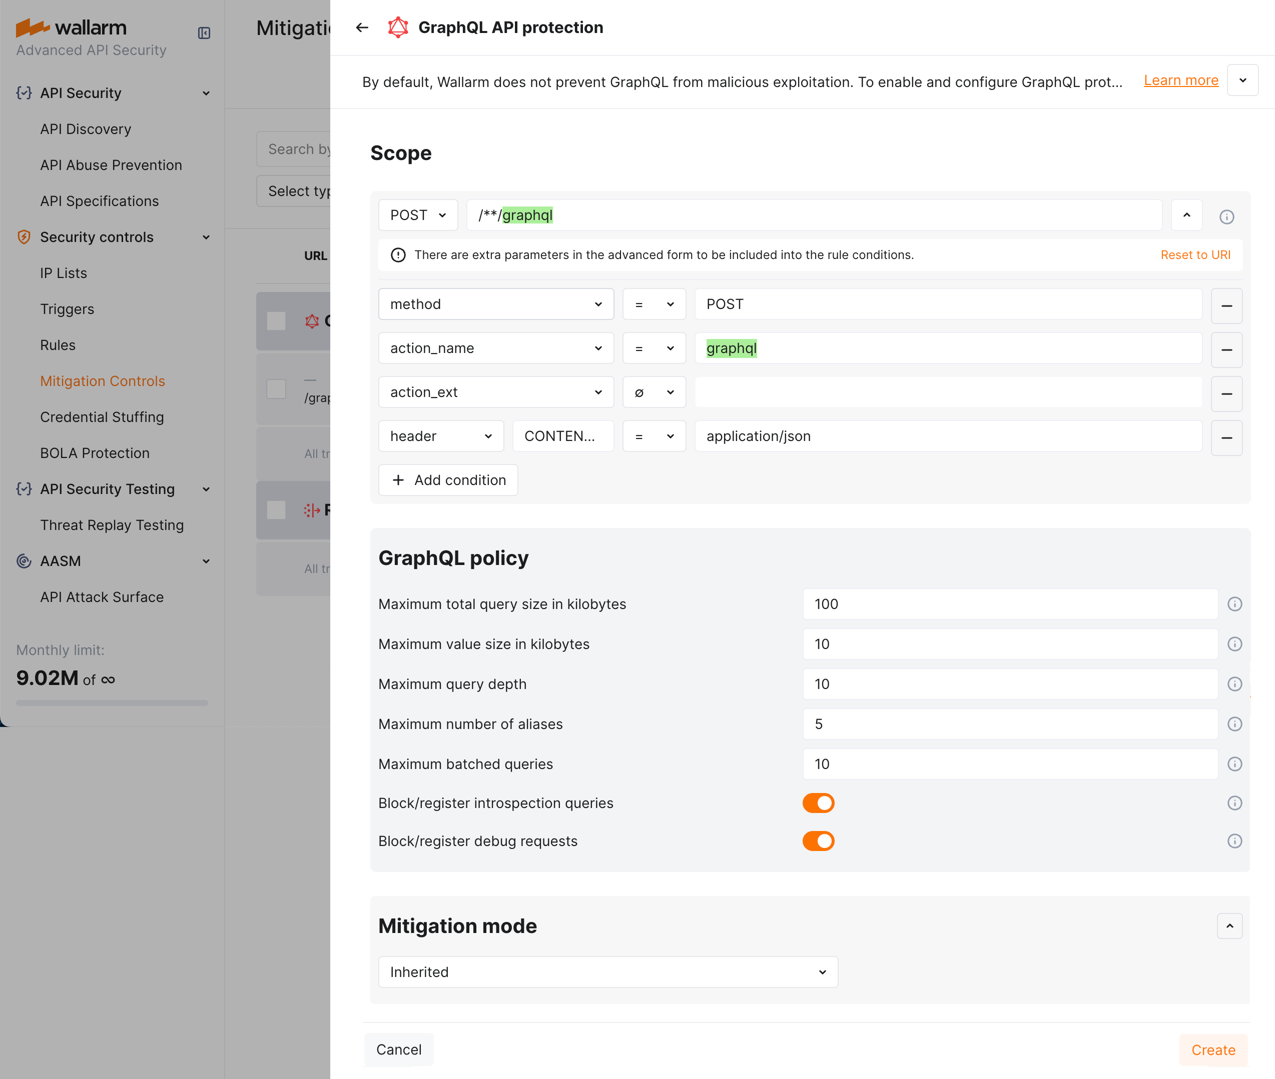This screenshot has height=1079, width=1275.
Task: Turn off Block/register debug requests
Action: (818, 841)
